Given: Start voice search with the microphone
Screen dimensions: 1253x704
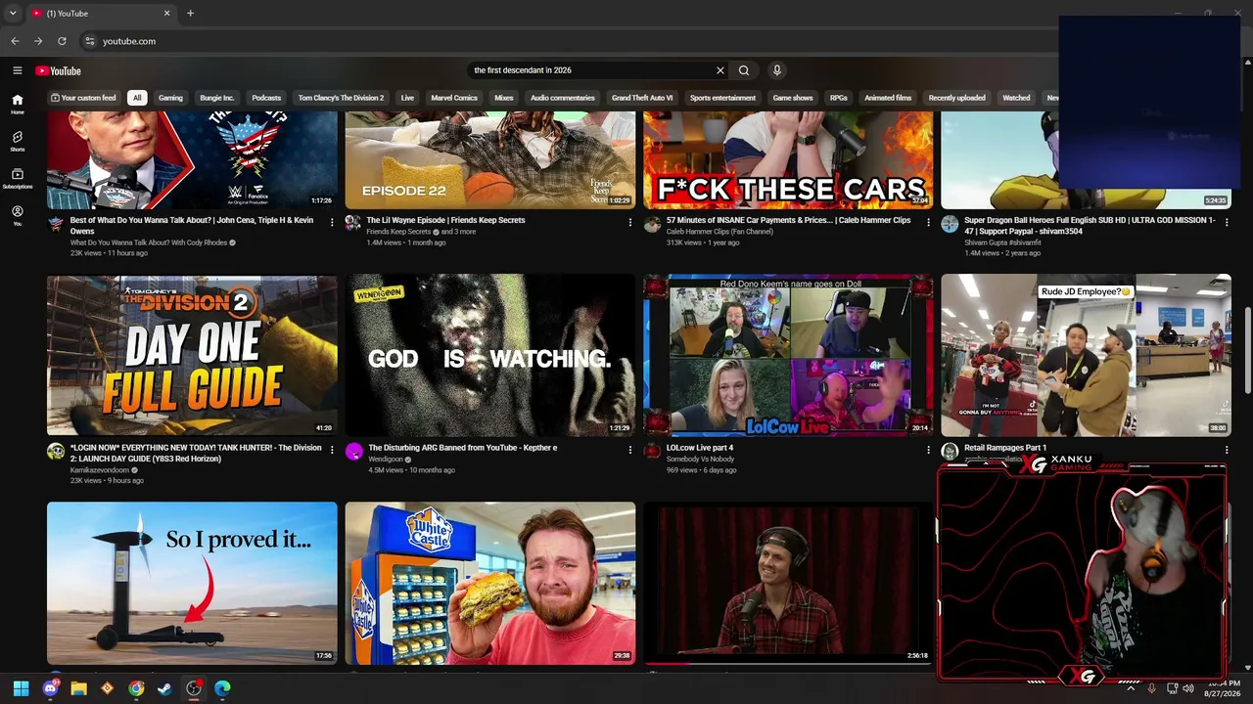Looking at the screenshot, I should tap(777, 70).
